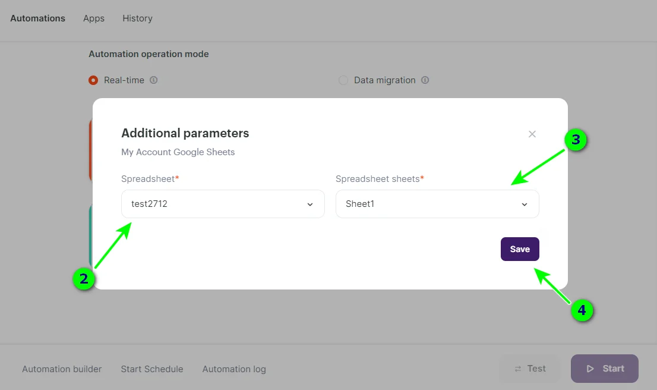Open the Start Schedule section
Screen dimensions: 657x390
click(x=152, y=369)
